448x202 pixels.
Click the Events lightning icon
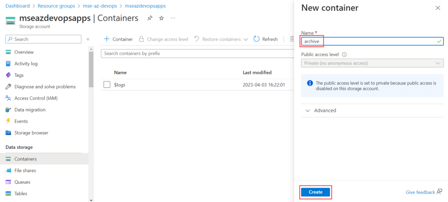point(8,121)
